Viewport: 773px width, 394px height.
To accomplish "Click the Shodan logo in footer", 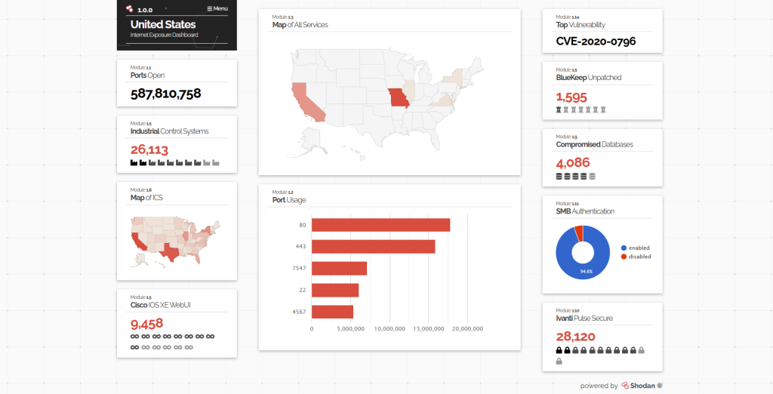I will [x=642, y=386].
